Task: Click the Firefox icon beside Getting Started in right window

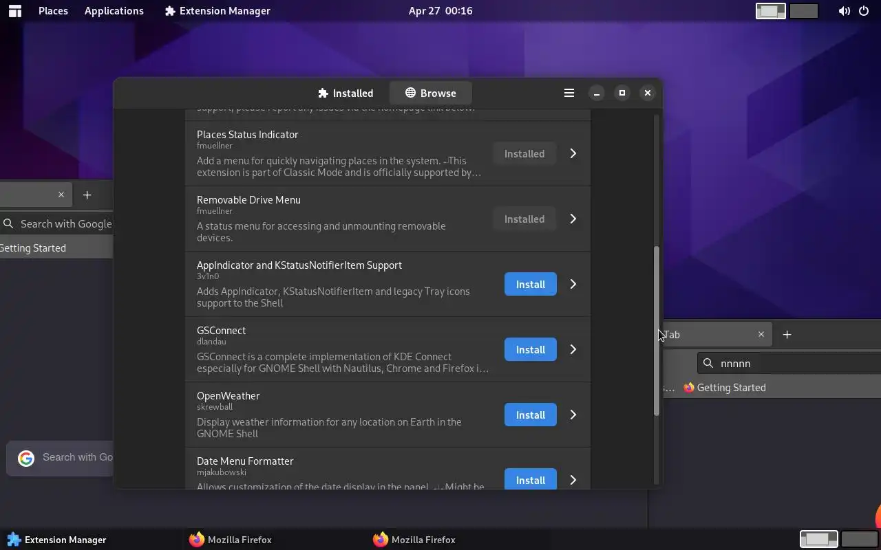Action: tap(689, 388)
